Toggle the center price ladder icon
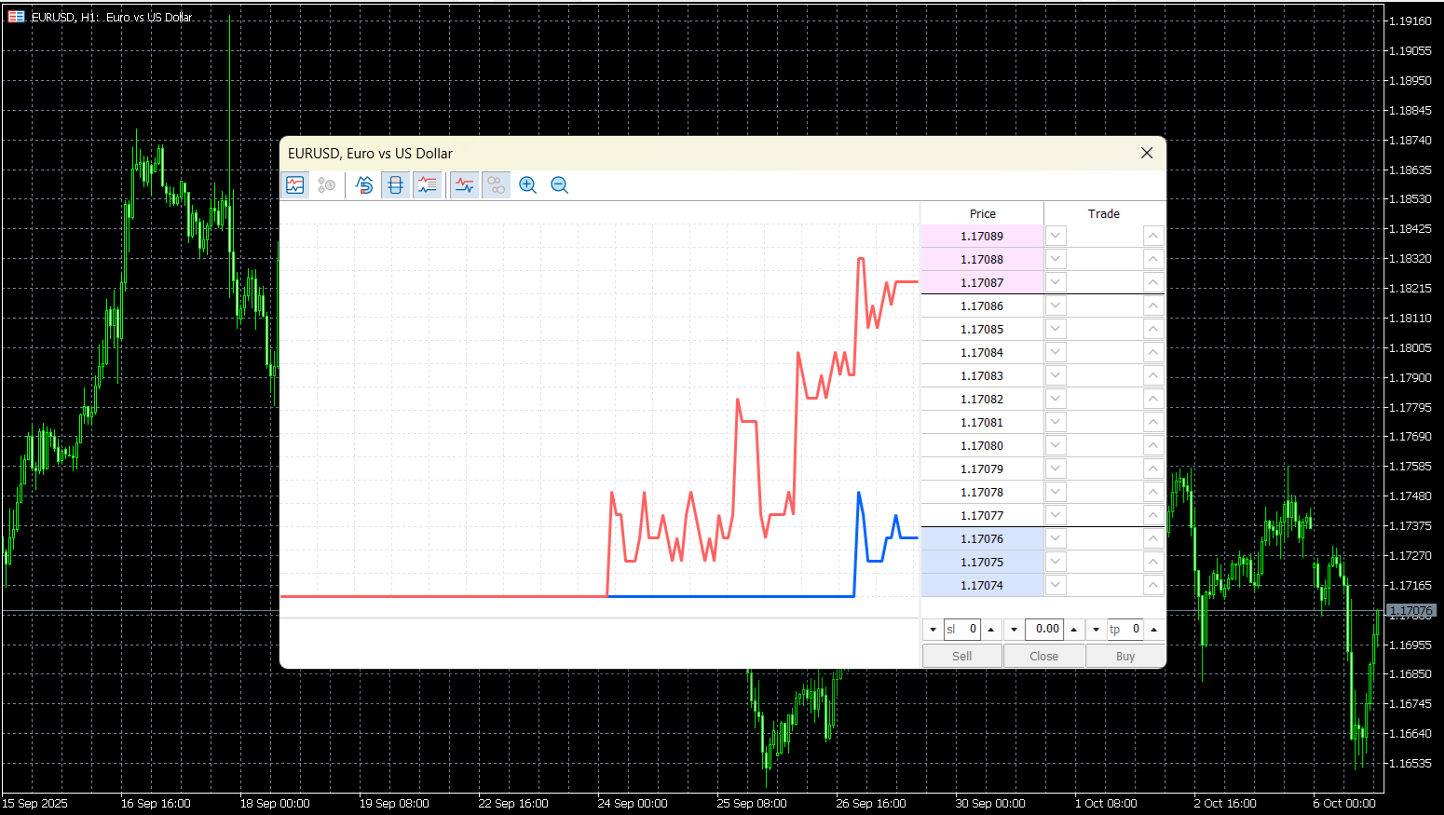This screenshot has height=815, width=1444. point(396,185)
